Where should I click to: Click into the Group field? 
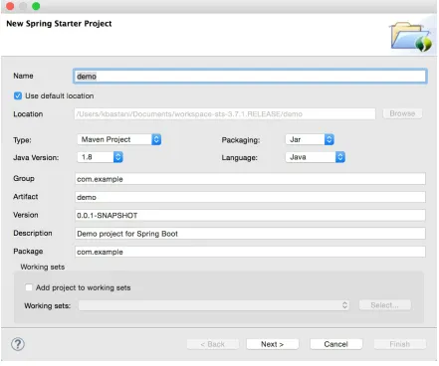tap(250, 179)
